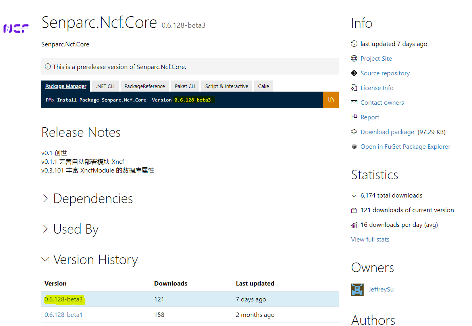Click the License Info document icon
This screenshot has width=472, height=326.
(354, 88)
